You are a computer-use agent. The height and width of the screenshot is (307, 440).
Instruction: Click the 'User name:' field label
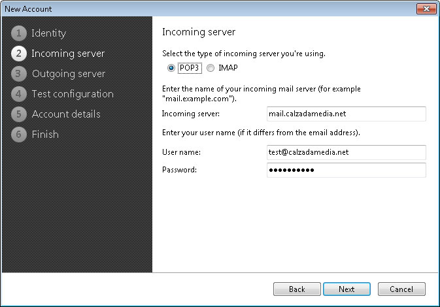tap(181, 152)
